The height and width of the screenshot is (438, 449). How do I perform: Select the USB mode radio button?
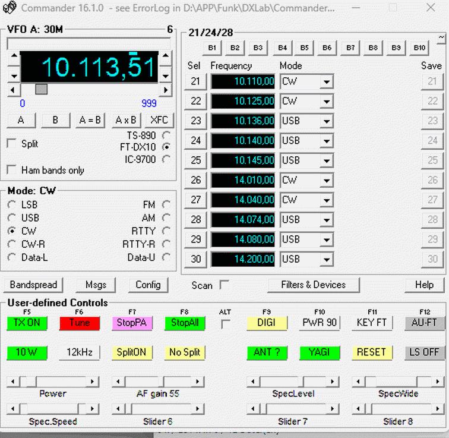click(x=12, y=218)
